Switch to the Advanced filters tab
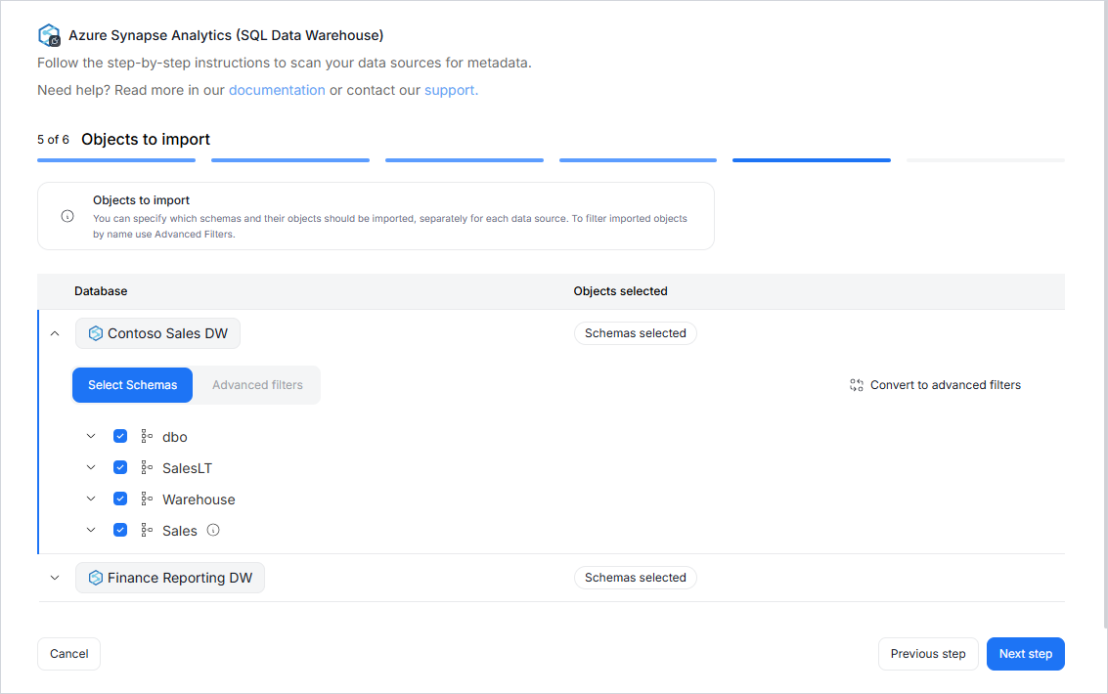 coord(257,385)
